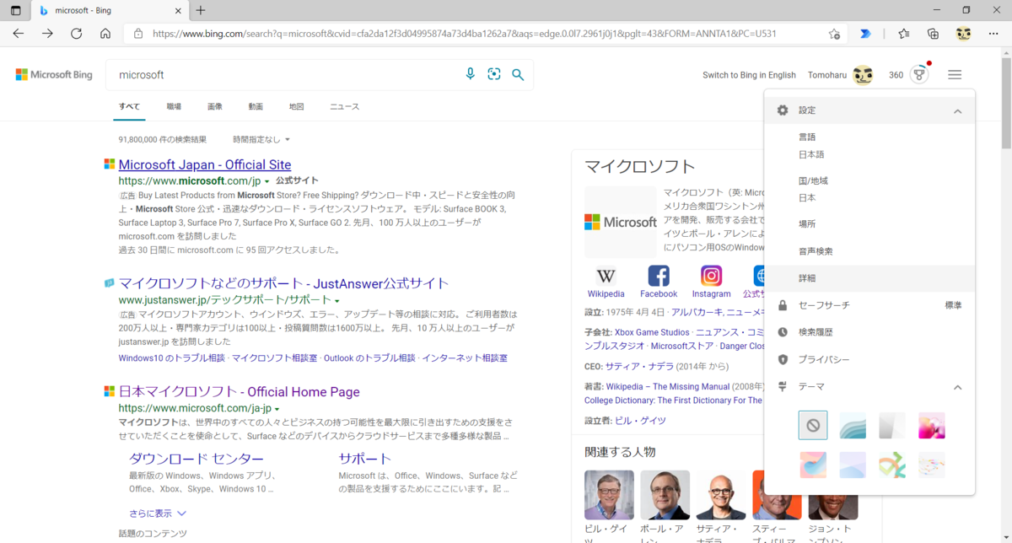
Task: Select the gray gradient theme swatch
Action: click(892, 426)
